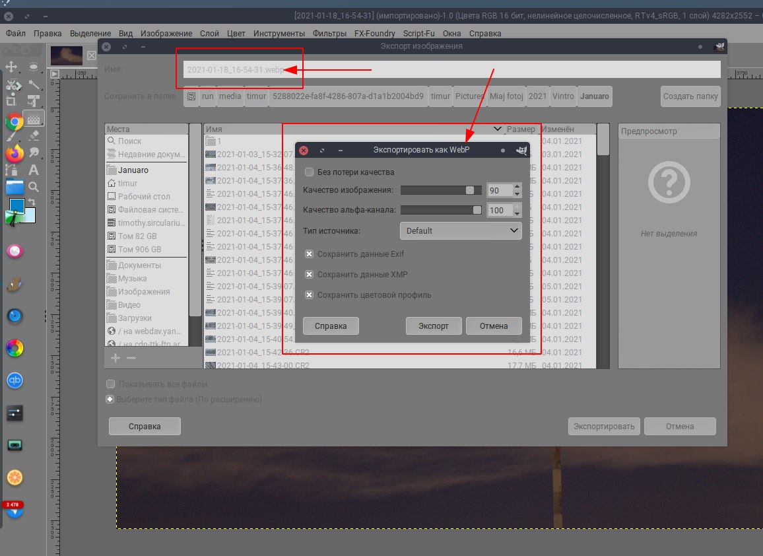Screen dimensions: 763x556
Task: Click the open image thumbnail tab
Action: tap(67, 55)
